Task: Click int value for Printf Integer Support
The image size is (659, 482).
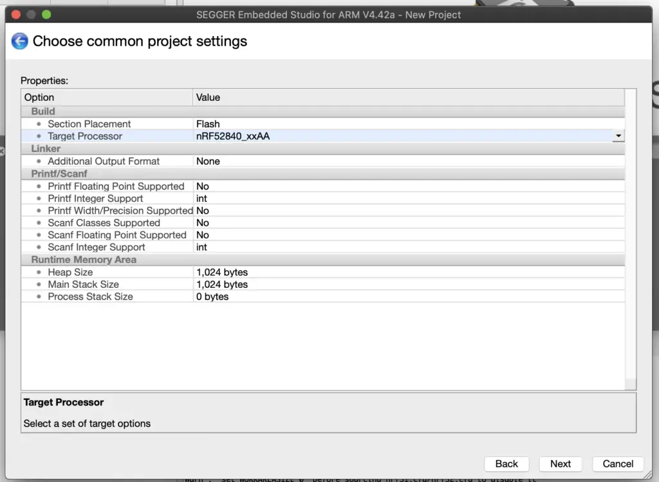Action: (201, 198)
